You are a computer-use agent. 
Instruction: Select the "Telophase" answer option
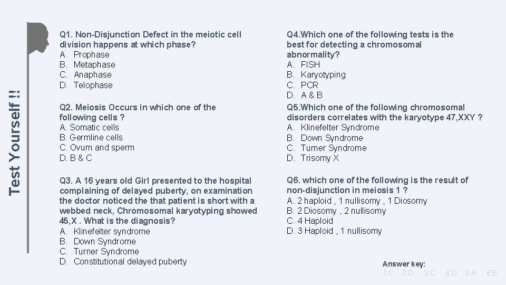(x=93, y=85)
